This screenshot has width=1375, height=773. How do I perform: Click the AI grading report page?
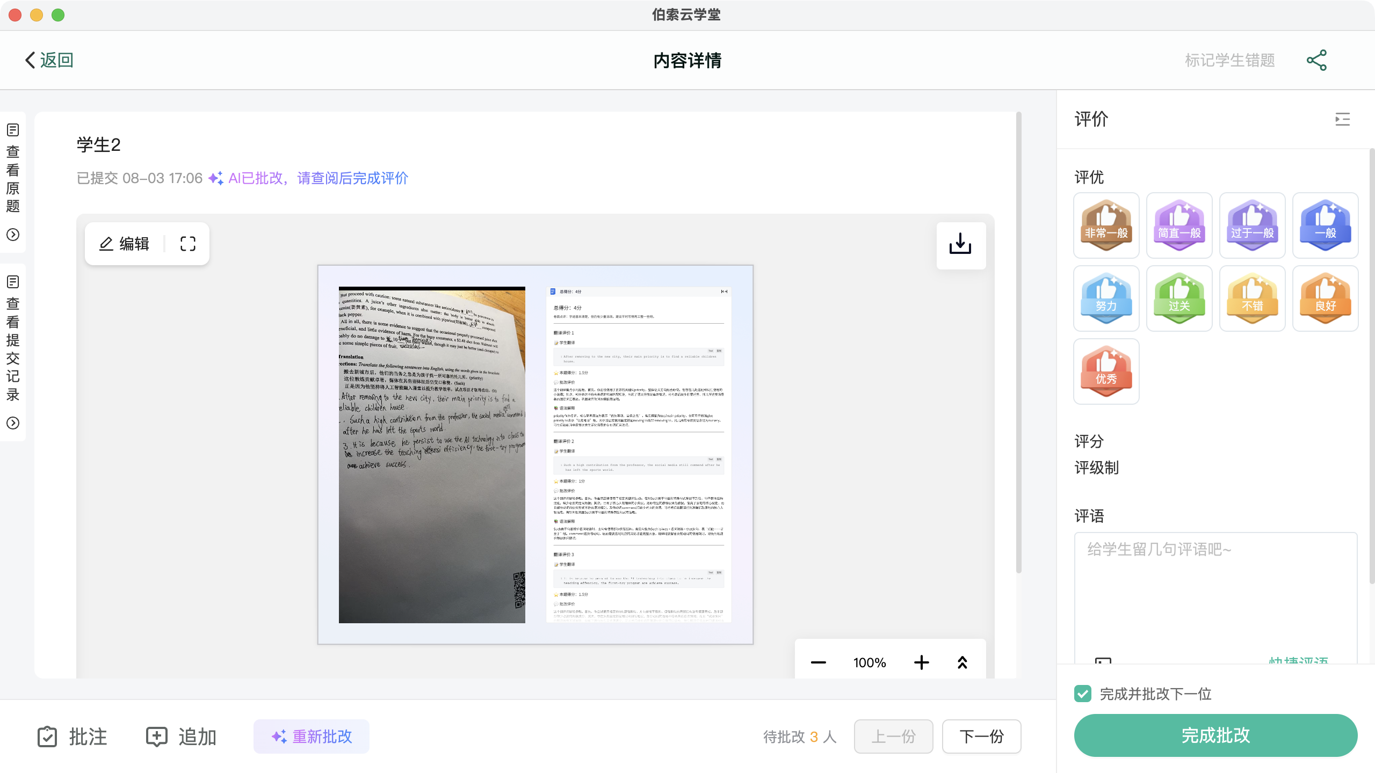[x=639, y=455]
